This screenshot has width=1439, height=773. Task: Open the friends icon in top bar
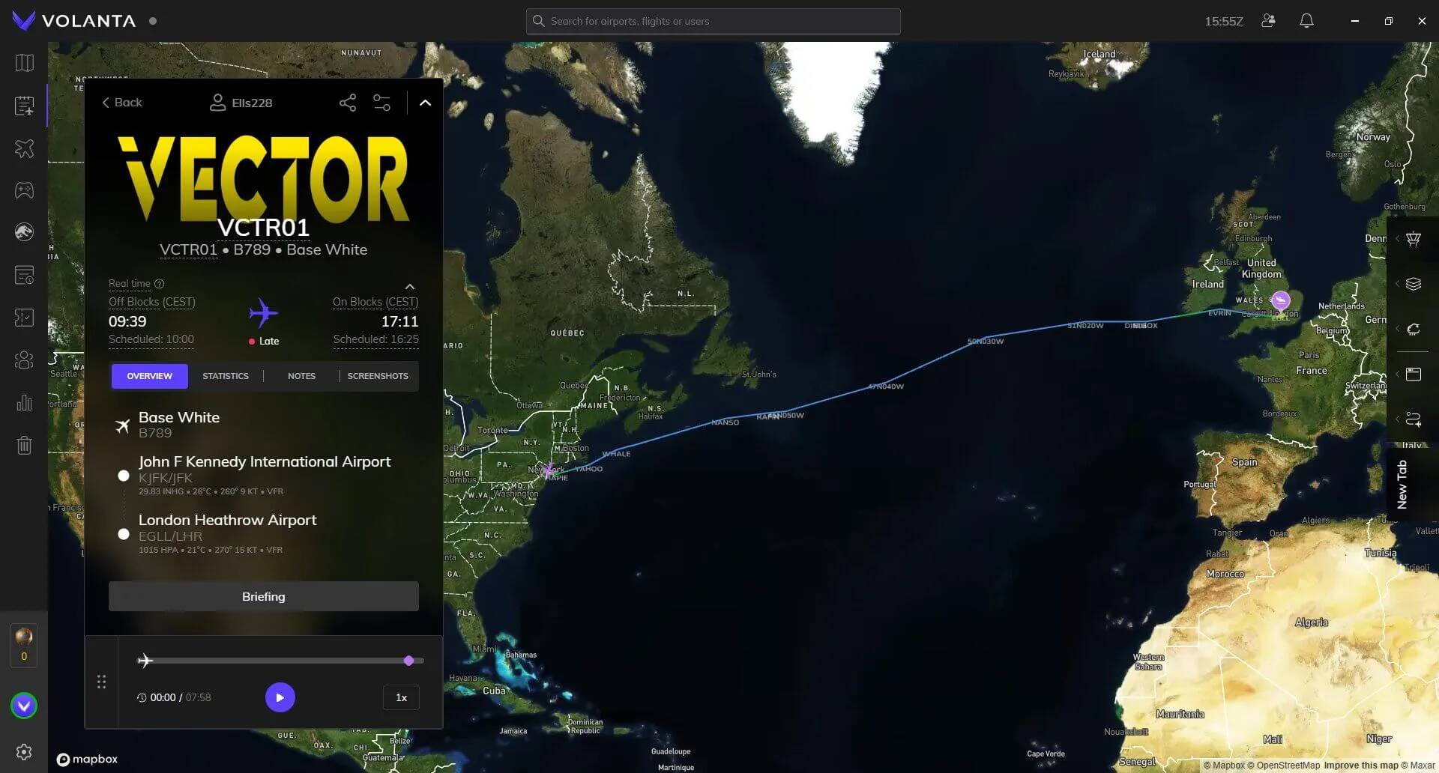pos(1268,21)
